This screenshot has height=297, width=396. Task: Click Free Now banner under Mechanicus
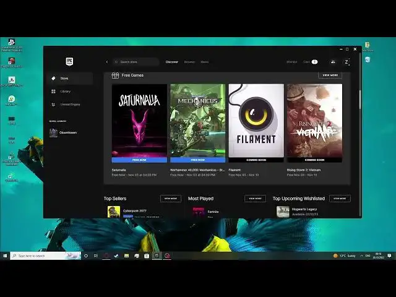pyautogui.click(x=198, y=160)
